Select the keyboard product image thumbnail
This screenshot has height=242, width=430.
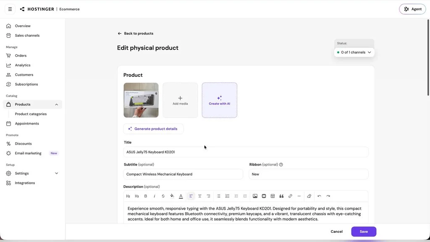pyautogui.click(x=141, y=100)
